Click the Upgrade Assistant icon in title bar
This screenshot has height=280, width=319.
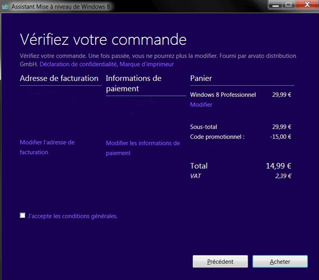pos(5,6)
